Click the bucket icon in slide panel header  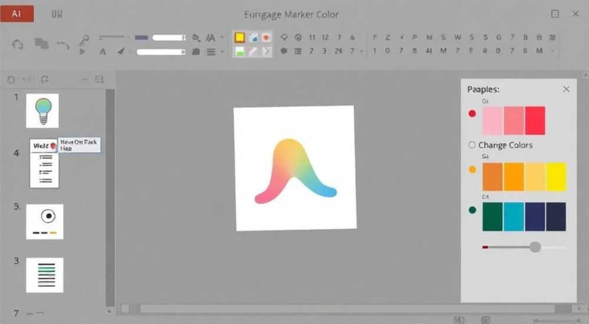pos(11,80)
